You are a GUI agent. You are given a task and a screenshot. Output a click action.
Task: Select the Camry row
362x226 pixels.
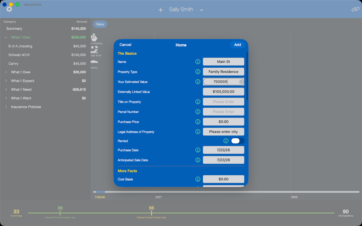pyautogui.click(x=45, y=64)
